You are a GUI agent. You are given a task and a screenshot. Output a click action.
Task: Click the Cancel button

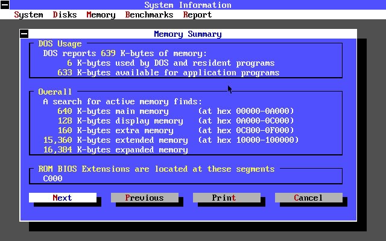pyautogui.click(x=308, y=198)
